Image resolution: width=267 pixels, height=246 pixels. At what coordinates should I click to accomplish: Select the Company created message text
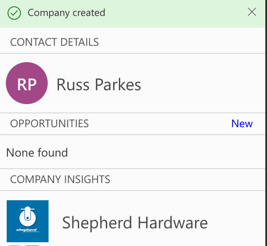click(67, 13)
